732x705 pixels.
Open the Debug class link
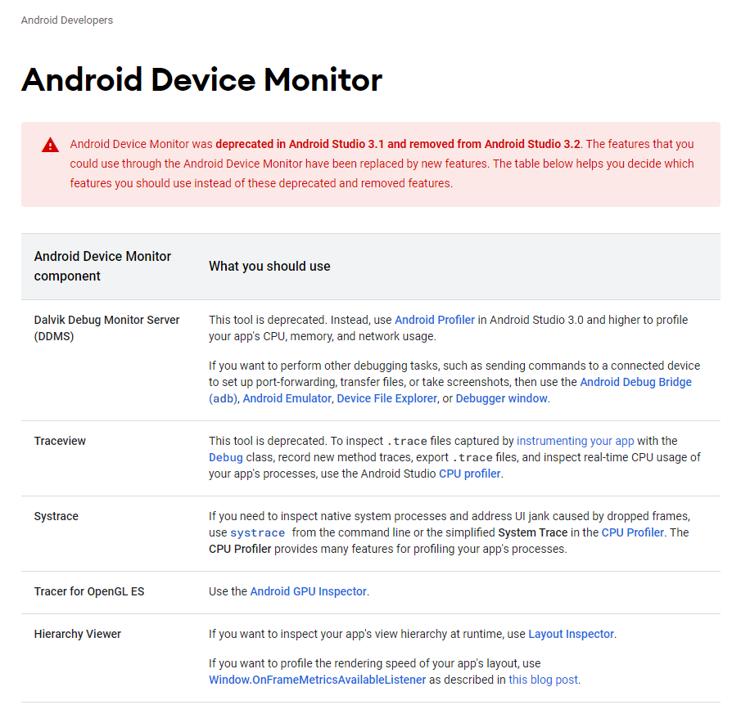click(x=226, y=457)
